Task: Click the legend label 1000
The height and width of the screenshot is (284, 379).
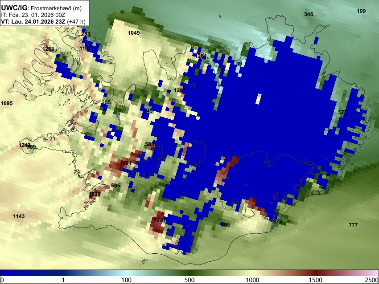Action: click(252, 280)
